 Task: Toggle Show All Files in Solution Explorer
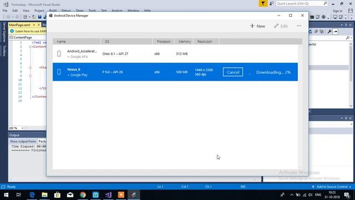click(322, 32)
